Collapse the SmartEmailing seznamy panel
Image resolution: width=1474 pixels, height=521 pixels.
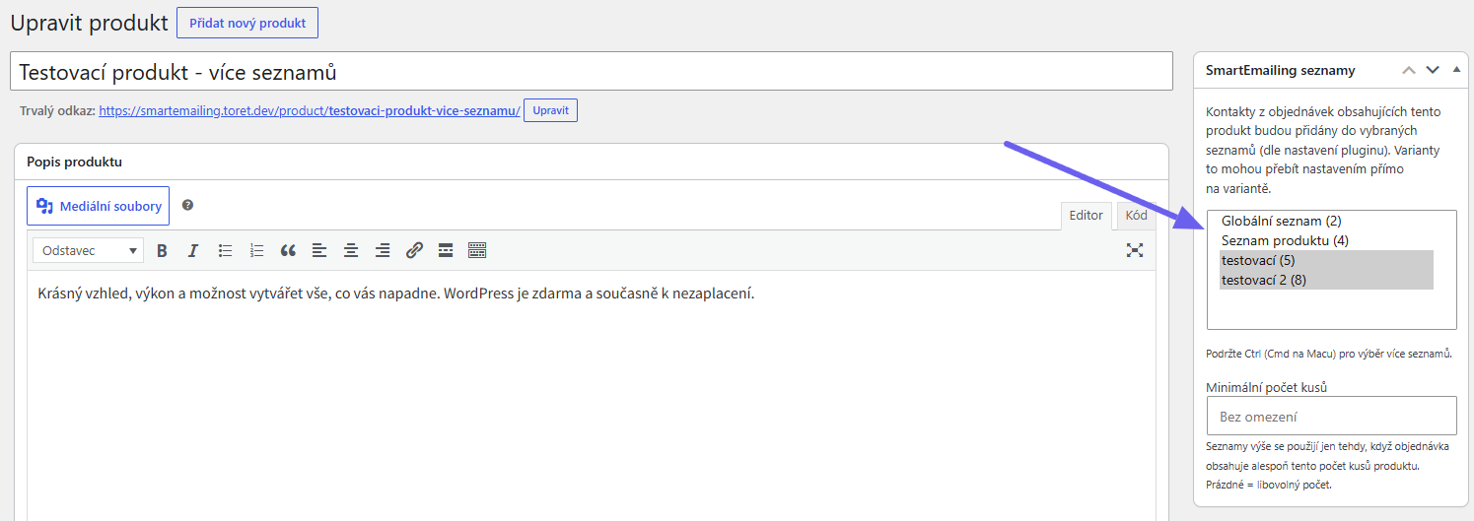coord(1456,70)
